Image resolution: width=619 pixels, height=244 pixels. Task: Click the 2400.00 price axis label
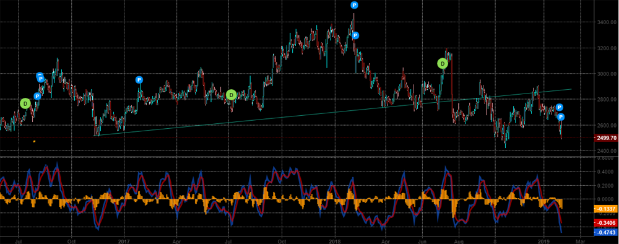tap(607, 151)
